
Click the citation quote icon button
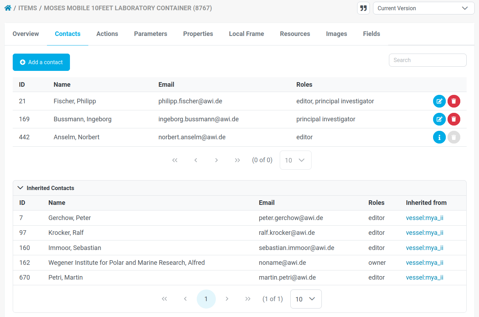363,8
